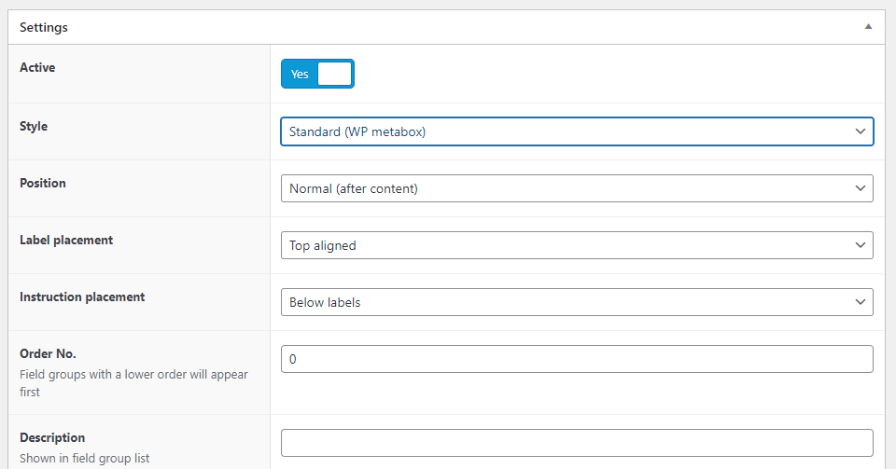The width and height of the screenshot is (896, 469).
Task: Click the Instruction placement label text
Action: click(x=82, y=297)
